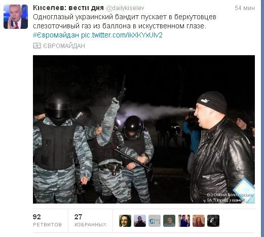
Task: Open the ЄВРОМАЙДАН retweeter account
Action: point(64,46)
